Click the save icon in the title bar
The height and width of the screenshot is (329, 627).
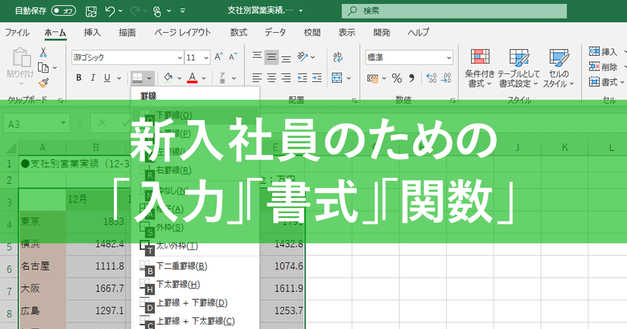tap(91, 10)
